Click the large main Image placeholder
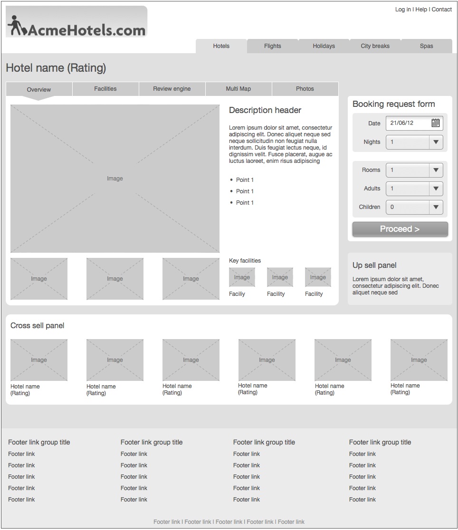The height and width of the screenshot is (530, 458). (x=114, y=178)
